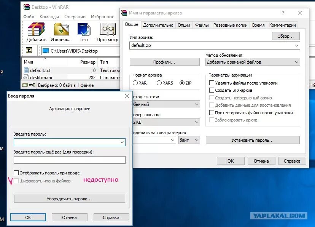Enable Протестировать файлы после упаковки
The height and width of the screenshot is (227, 315).
[212, 113]
